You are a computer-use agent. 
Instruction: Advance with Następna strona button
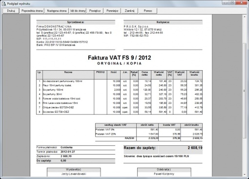(x=56, y=10)
